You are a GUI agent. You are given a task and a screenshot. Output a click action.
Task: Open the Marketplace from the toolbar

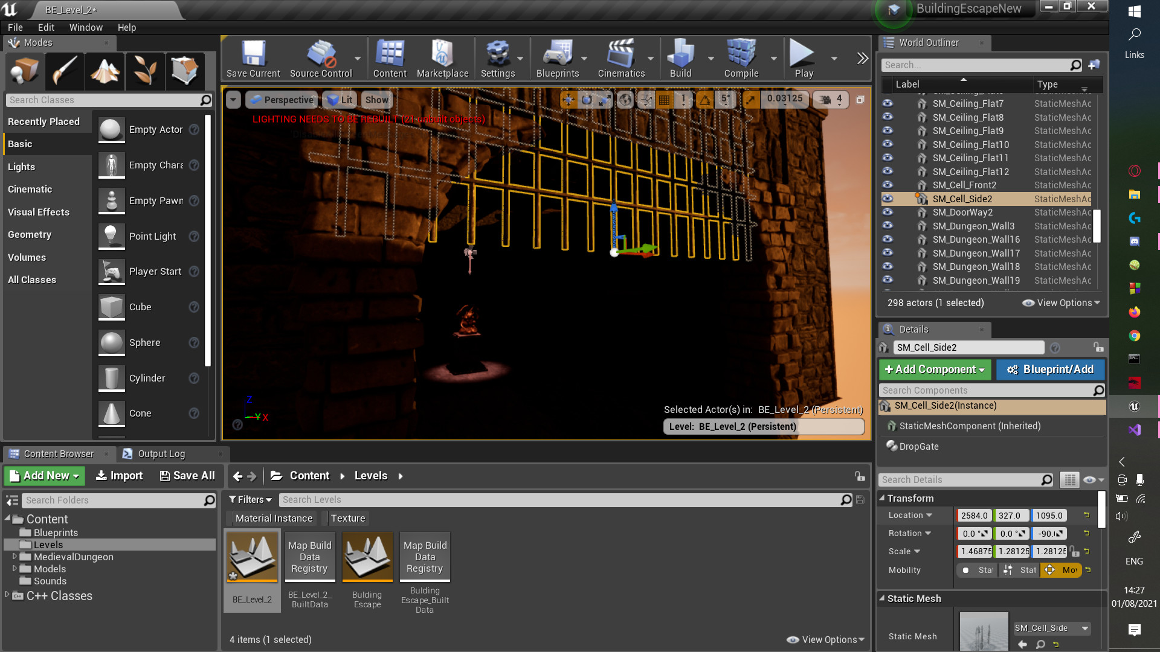442,56
